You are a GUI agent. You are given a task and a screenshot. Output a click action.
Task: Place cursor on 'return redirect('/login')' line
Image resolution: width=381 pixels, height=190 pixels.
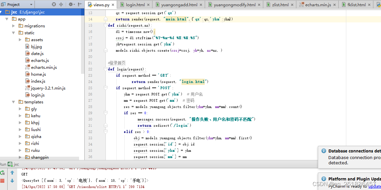(164, 125)
